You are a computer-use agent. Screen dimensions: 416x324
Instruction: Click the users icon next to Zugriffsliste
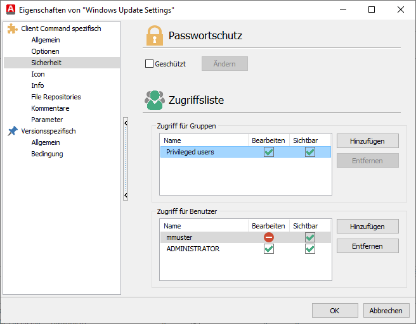click(154, 100)
